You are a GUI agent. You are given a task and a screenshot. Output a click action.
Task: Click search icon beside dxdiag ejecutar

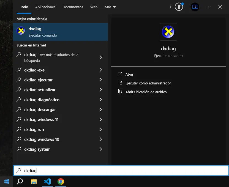pyautogui.click(x=19, y=80)
